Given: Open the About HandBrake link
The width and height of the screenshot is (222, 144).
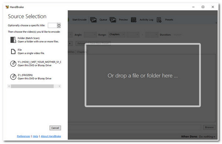Looking at the screenshot, I should (x=51, y=136).
